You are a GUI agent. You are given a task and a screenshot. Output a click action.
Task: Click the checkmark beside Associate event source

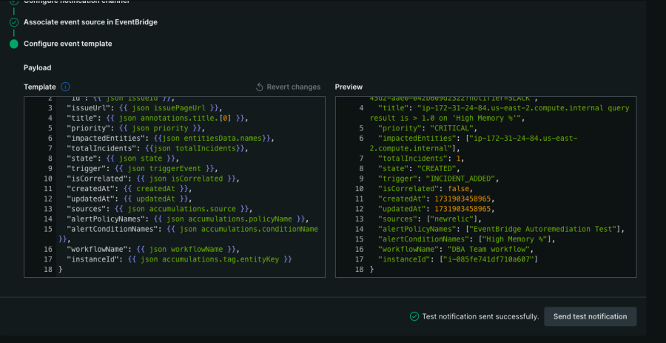(14, 22)
